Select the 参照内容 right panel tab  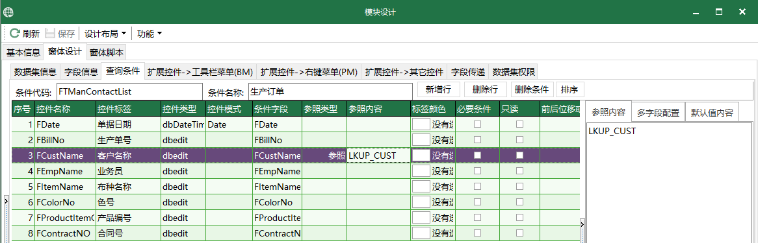coord(608,113)
